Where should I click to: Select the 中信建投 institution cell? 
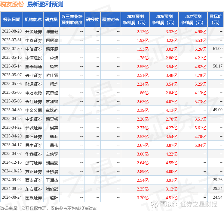point(34,58)
